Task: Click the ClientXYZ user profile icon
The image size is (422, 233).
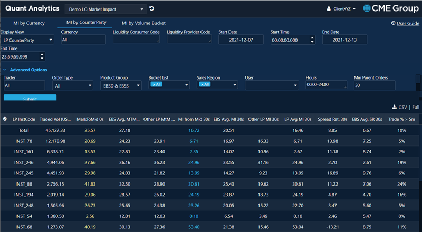Action: pyautogui.click(x=329, y=9)
